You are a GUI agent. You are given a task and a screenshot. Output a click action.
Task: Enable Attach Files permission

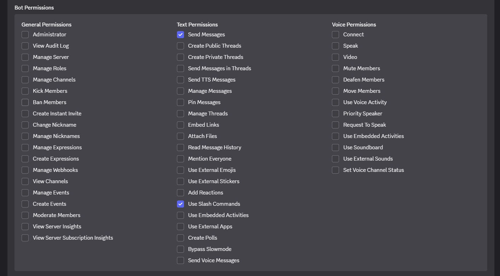pos(180,136)
